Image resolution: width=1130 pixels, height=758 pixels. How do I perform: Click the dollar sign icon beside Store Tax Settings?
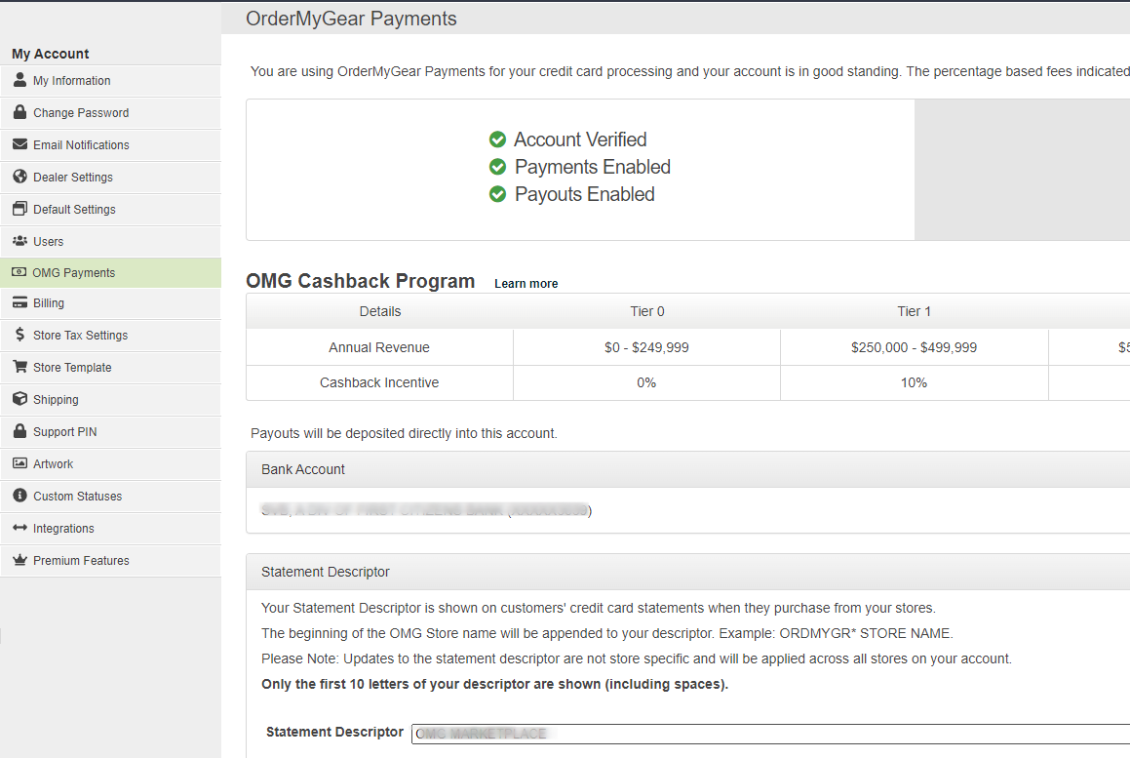(x=20, y=335)
